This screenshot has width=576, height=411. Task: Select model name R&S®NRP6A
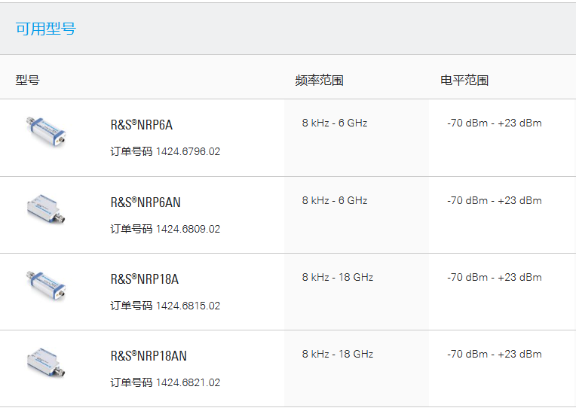142,125
